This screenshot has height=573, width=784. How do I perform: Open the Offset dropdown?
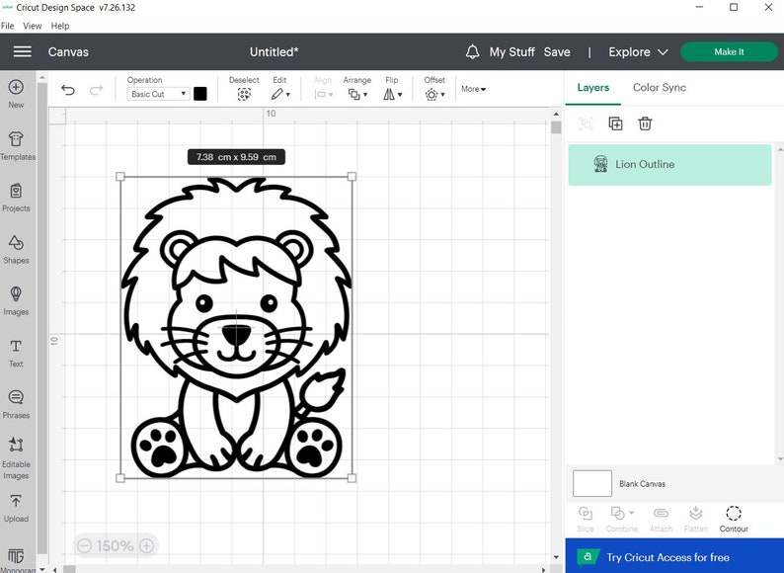point(434,94)
